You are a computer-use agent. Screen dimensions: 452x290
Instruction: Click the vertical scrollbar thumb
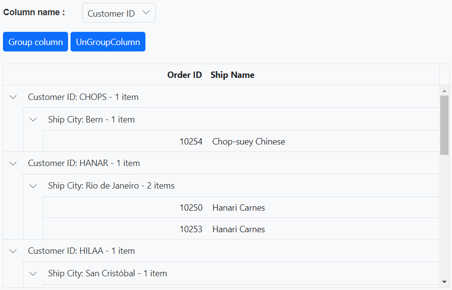click(x=444, y=125)
